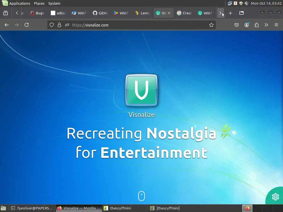Open the security shield tray icon
This screenshot has width=283, height=212.
(241, 3)
